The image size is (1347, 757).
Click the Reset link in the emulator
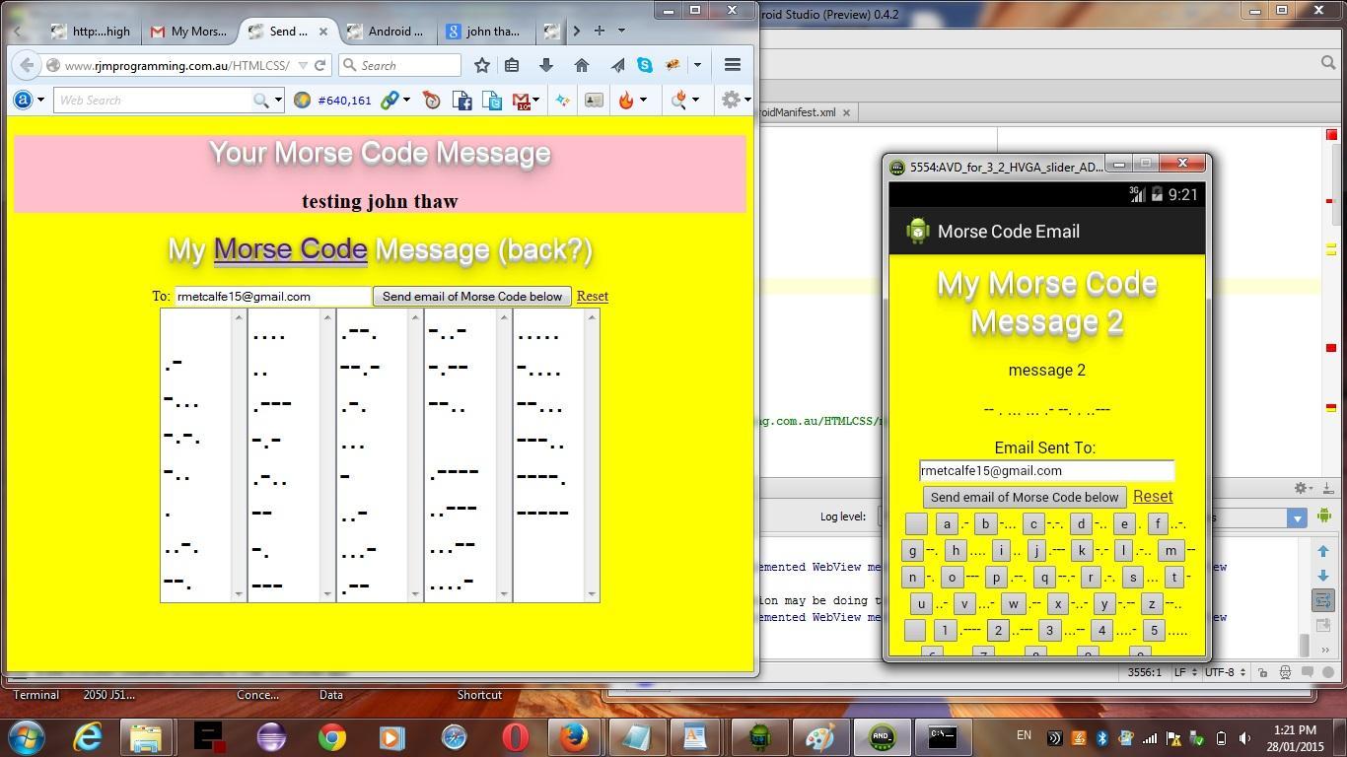tap(1152, 497)
